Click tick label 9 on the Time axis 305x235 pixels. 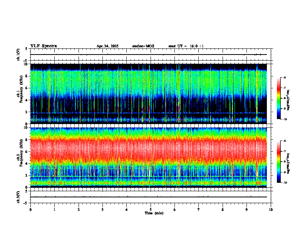(x=246, y=210)
